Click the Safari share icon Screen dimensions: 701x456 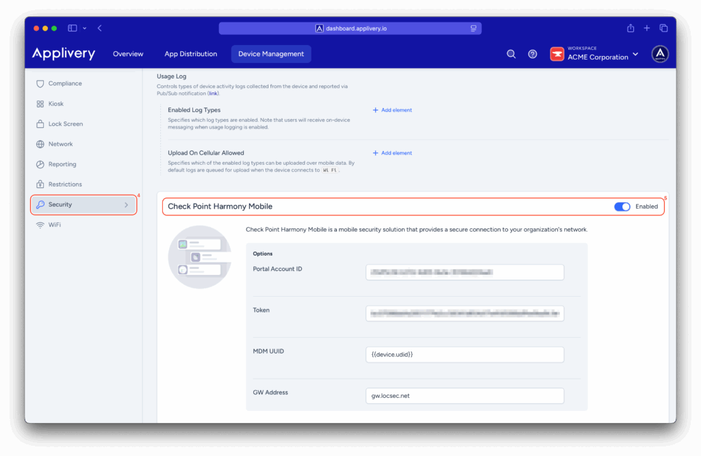(630, 28)
